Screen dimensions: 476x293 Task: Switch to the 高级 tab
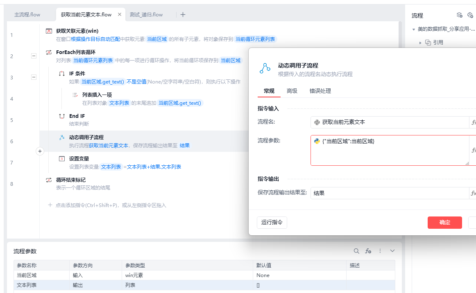[x=292, y=91]
